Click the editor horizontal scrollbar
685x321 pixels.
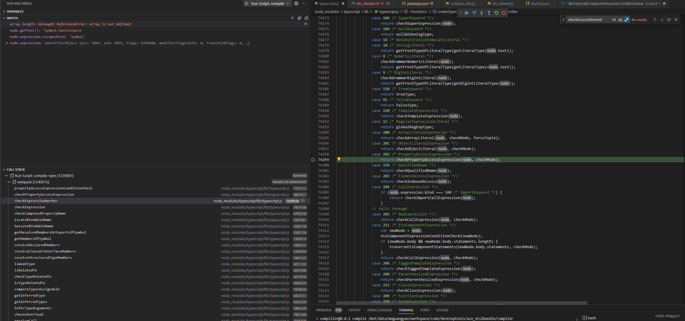point(462,303)
